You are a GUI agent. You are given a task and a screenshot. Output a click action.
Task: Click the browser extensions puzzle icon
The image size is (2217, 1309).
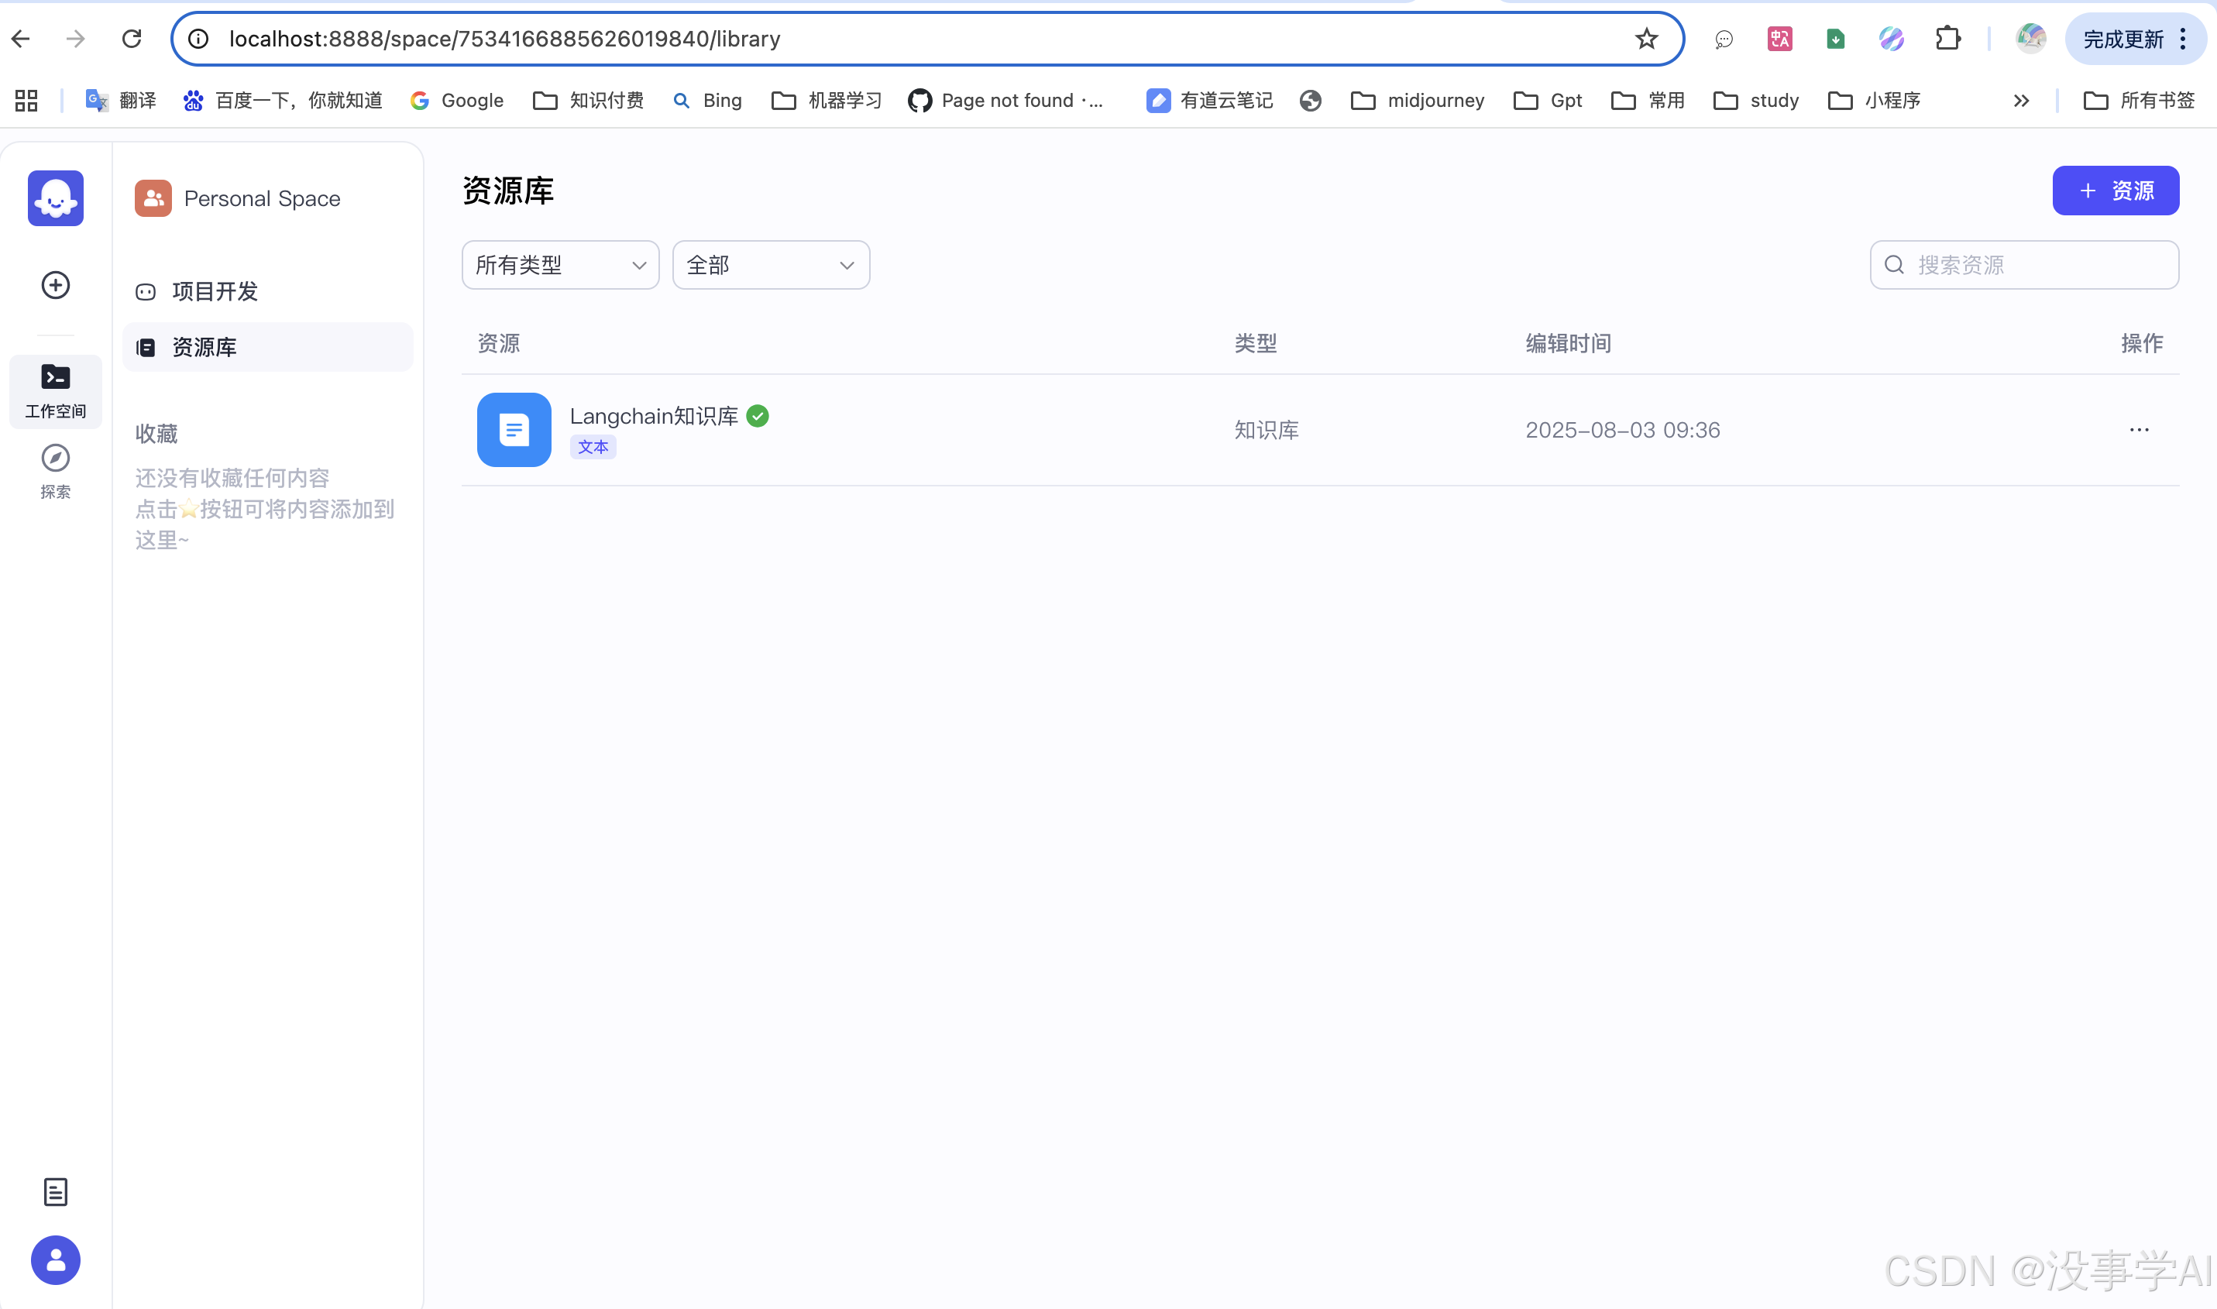click(x=1947, y=38)
